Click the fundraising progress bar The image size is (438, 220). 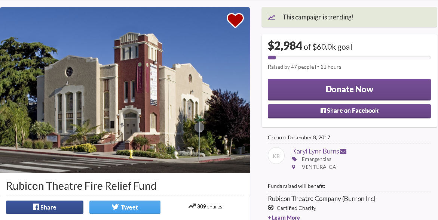(349, 58)
